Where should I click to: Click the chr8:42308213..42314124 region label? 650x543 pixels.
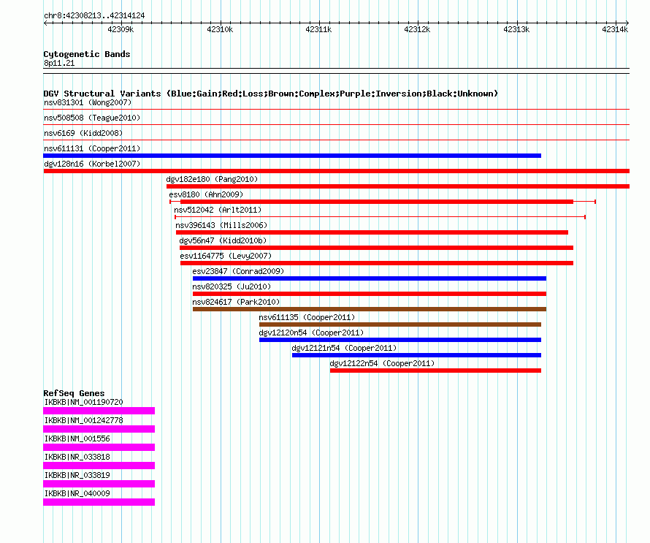tap(94, 16)
